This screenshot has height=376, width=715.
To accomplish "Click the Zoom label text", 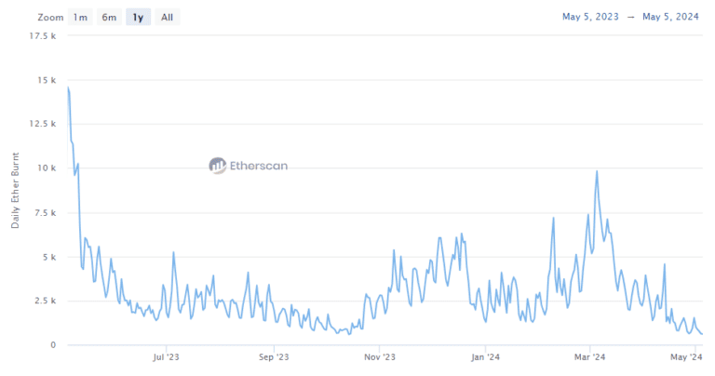I will [51, 17].
